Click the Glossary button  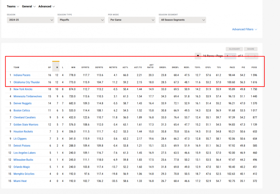pos(234,49)
